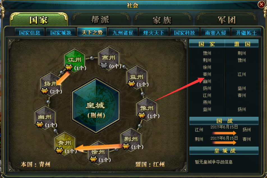Image resolution: width=267 pixels, height=178 pixels.
Task: Click the 幽州 hexagon tile
Action: click(45, 118)
